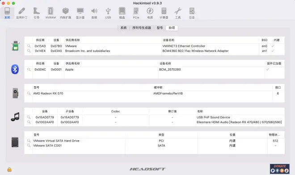Click the 缓冲帧 column header
Screen dimensions: 295x175
pos(158,87)
